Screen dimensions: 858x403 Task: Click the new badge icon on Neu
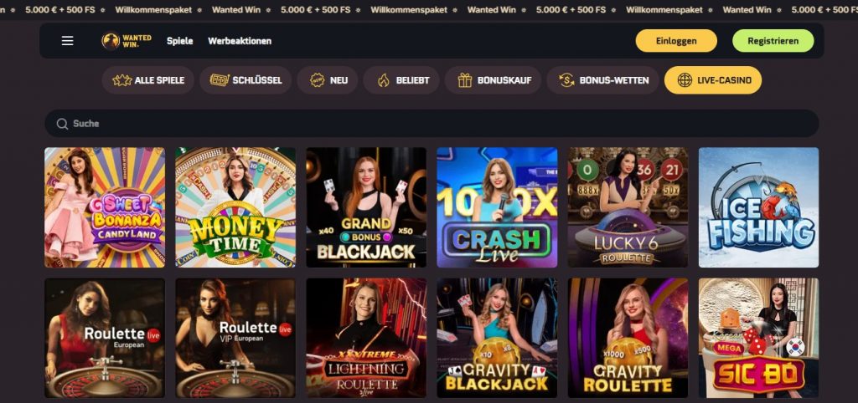318,80
